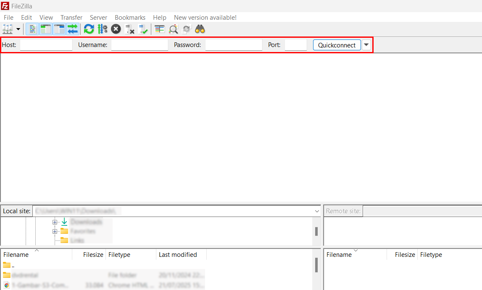Click into the Host input field
Screen dimensions: 482x290
[46, 45]
